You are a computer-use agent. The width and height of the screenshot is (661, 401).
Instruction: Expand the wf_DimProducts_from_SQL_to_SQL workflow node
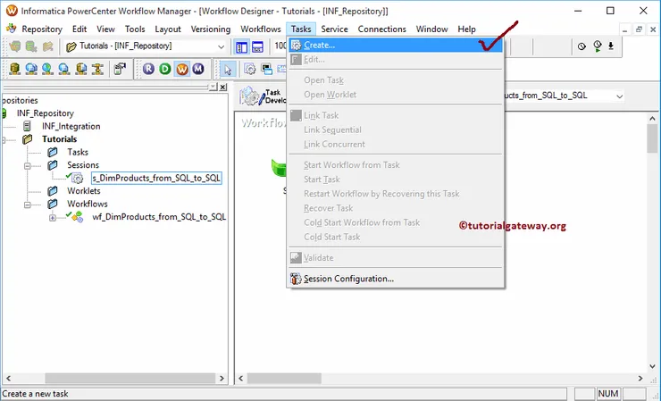click(53, 218)
